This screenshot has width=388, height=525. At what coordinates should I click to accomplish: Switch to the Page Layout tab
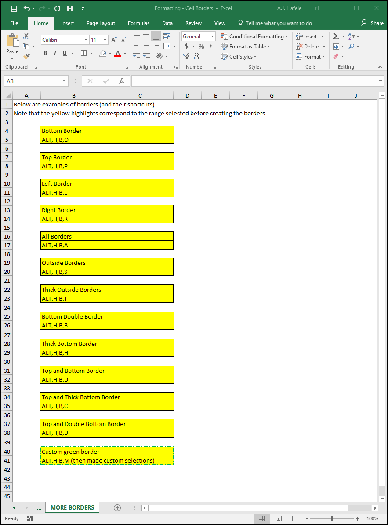tap(101, 23)
